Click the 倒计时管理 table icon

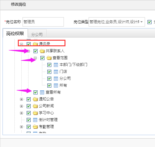35,120
